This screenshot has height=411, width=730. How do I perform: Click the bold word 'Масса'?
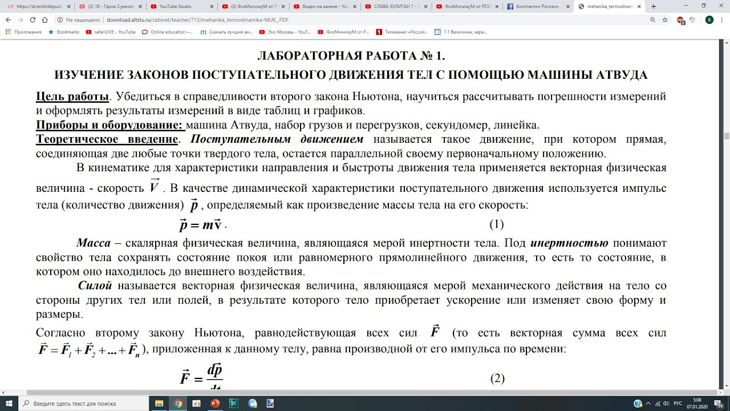pyautogui.click(x=94, y=243)
